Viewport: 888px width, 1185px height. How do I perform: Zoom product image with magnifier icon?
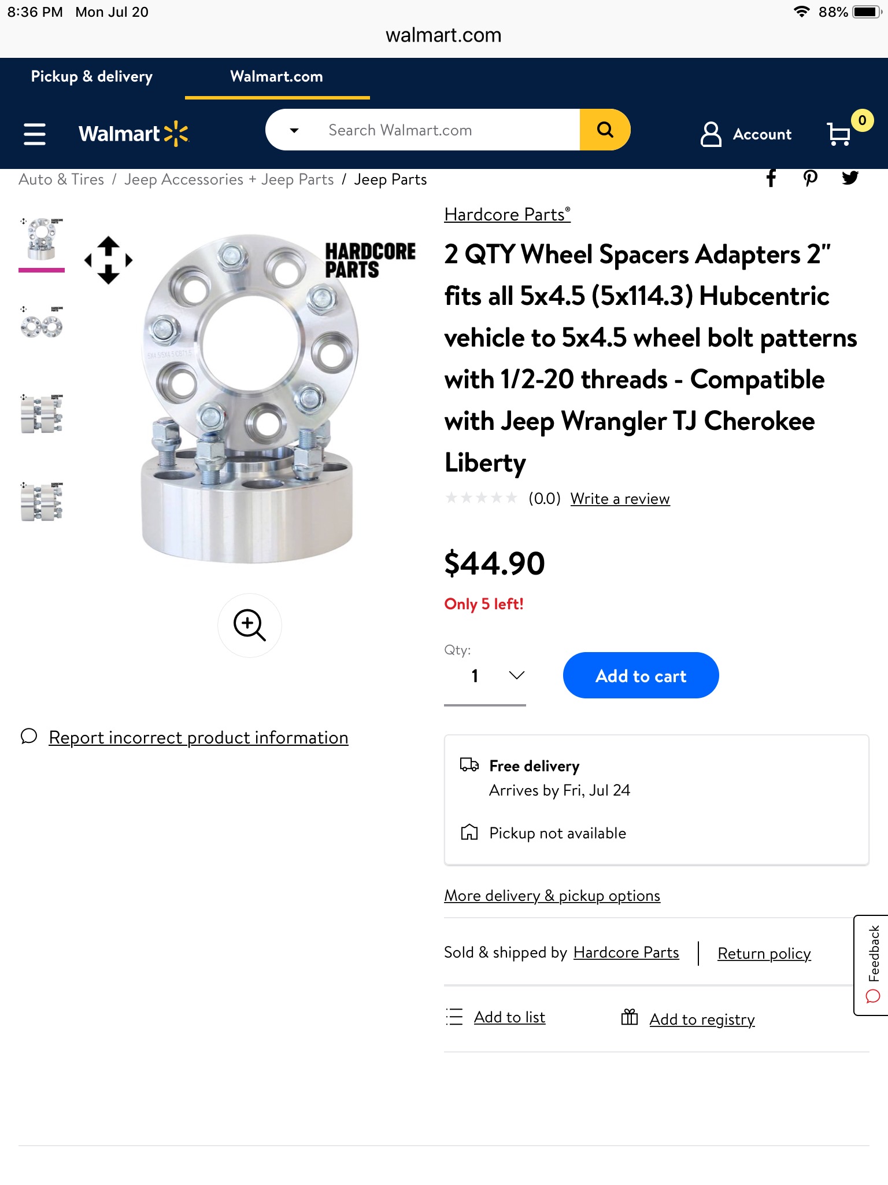249,625
